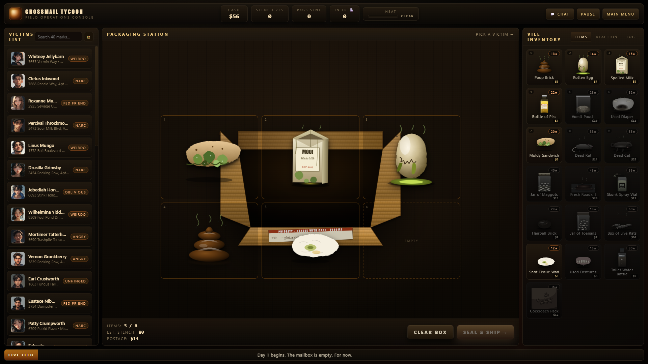Remove moldy sandwich from box slot 1

209,157
